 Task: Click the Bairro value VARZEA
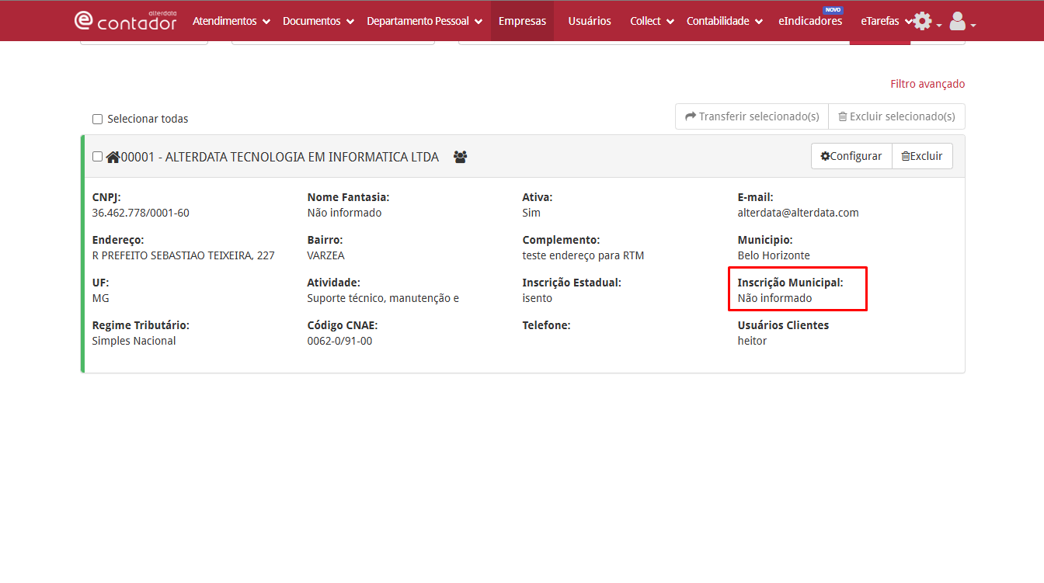pyautogui.click(x=325, y=255)
